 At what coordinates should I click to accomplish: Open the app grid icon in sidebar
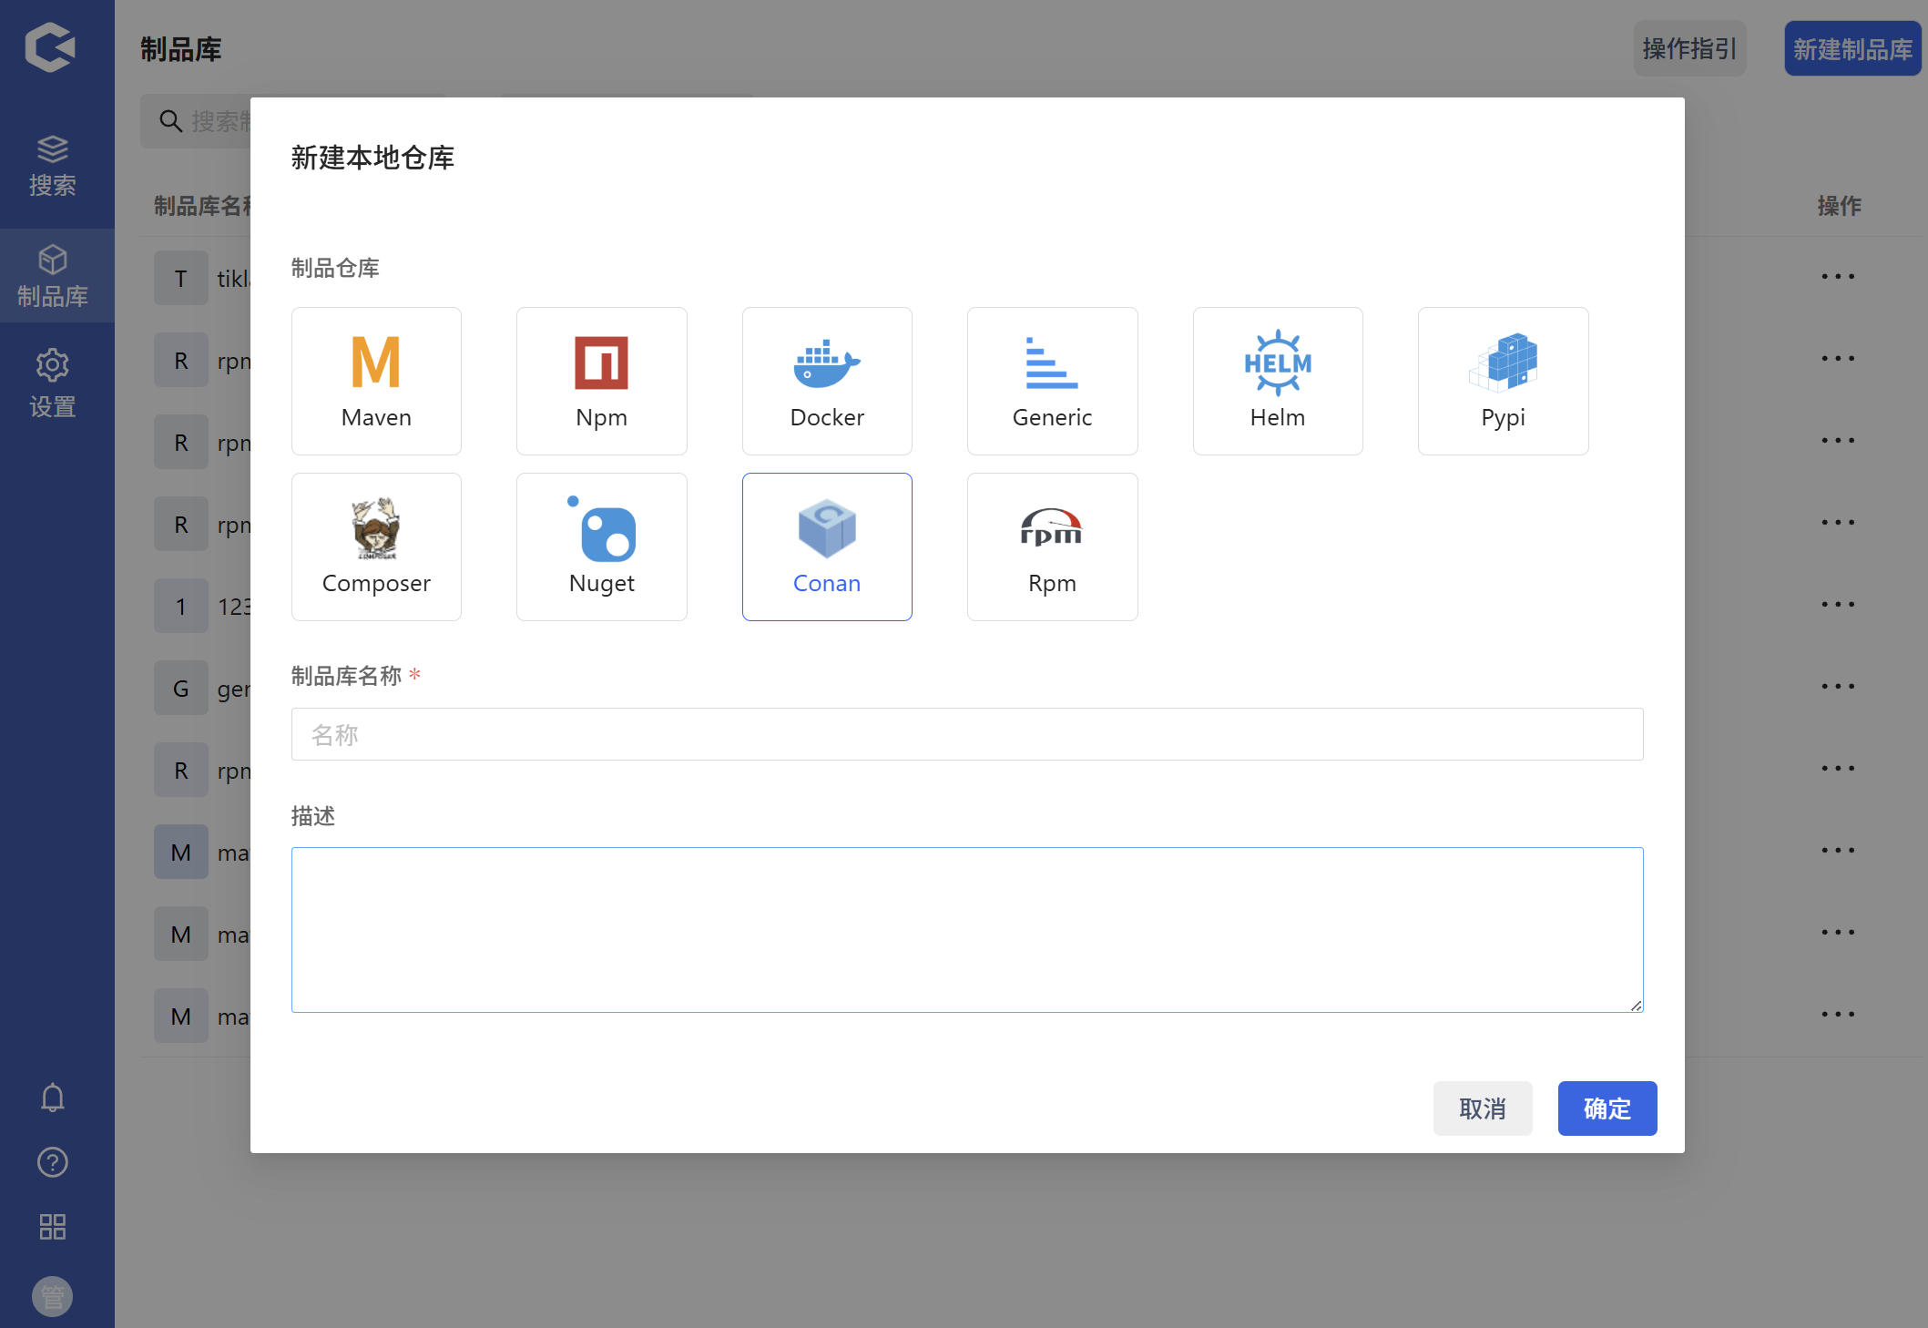click(x=53, y=1227)
